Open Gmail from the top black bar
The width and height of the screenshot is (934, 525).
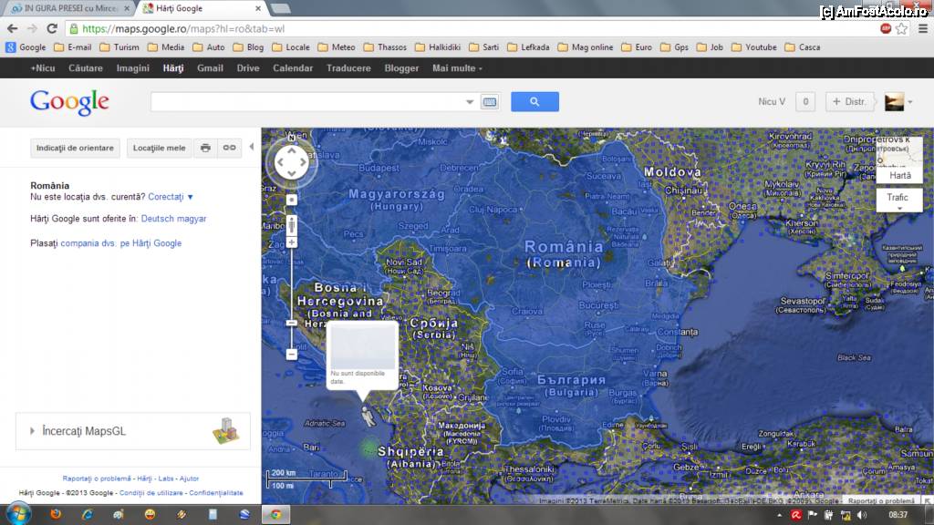(210, 68)
